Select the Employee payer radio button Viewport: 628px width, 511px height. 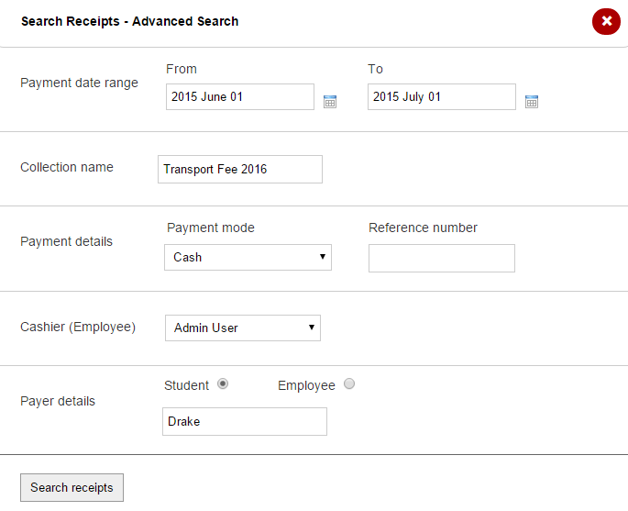pyautogui.click(x=349, y=384)
